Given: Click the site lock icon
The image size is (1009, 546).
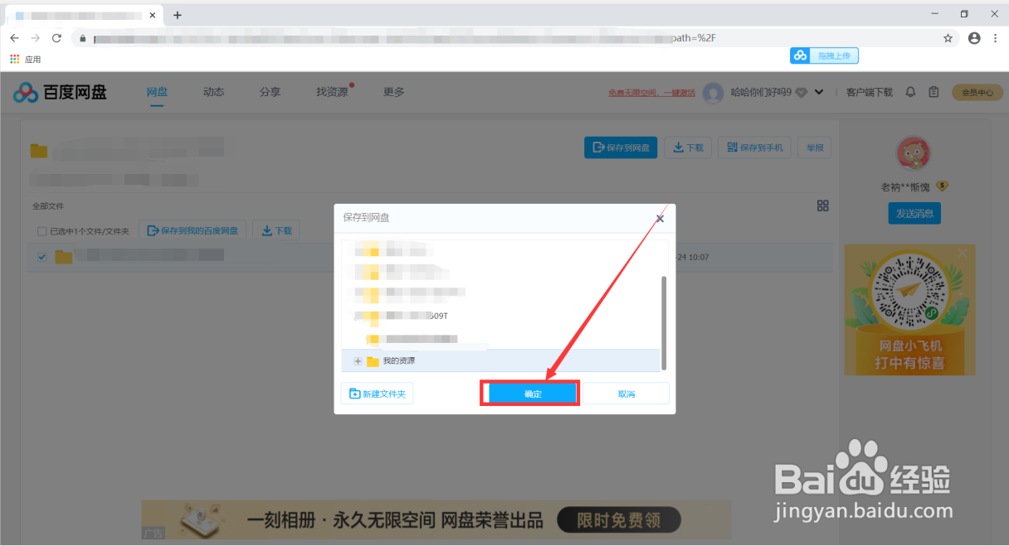Looking at the screenshot, I should 83,38.
